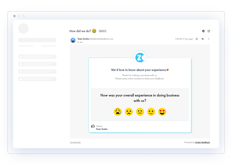This screenshot has height=164, width=232.
Task: Select the smiling face emoji rating
Action: pyautogui.click(x=151, y=112)
